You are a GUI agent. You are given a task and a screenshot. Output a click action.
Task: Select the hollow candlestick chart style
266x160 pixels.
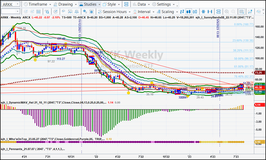(x=195, y=12)
